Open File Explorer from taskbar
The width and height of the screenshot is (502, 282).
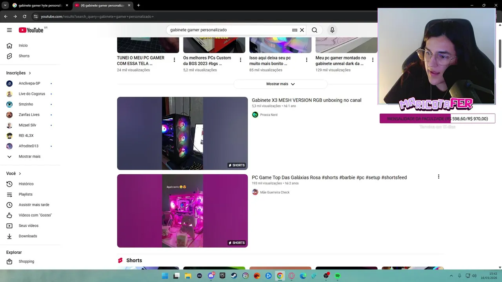[188, 276]
